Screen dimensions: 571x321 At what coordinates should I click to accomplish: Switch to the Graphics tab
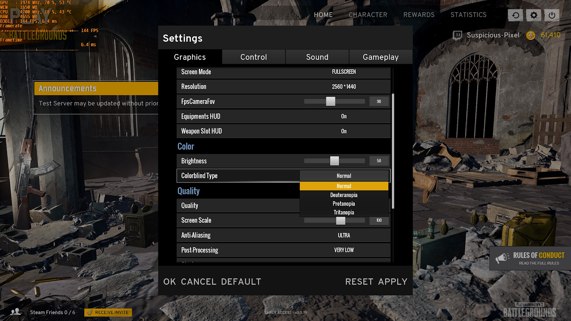(190, 57)
